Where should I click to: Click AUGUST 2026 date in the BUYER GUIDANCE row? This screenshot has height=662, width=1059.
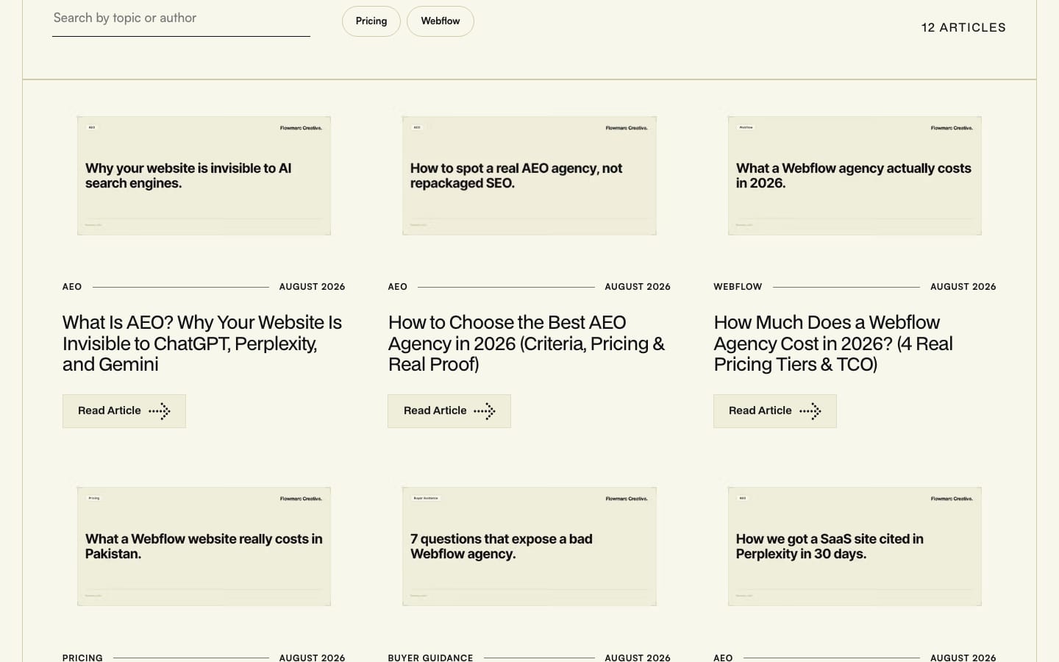click(x=638, y=658)
